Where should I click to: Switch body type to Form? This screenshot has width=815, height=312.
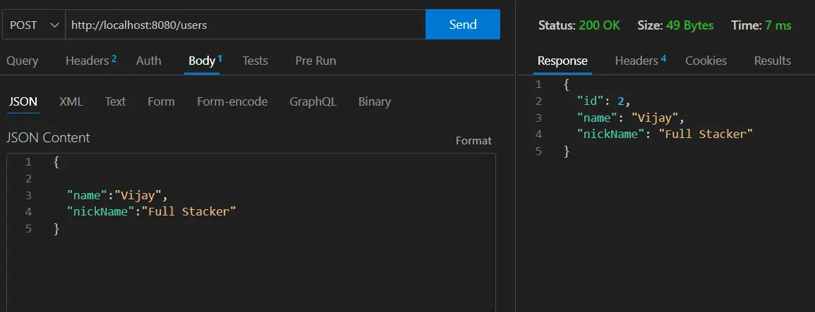(x=161, y=101)
